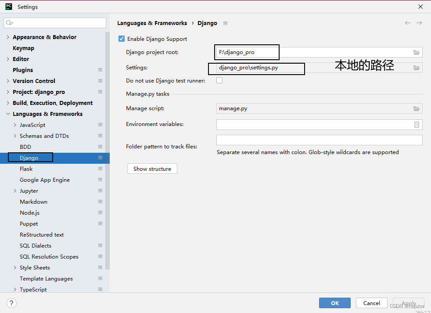Image resolution: width=431 pixels, height=313 pixels.
Task: Open Environment variables editor icon
Action: click(417, 125)
